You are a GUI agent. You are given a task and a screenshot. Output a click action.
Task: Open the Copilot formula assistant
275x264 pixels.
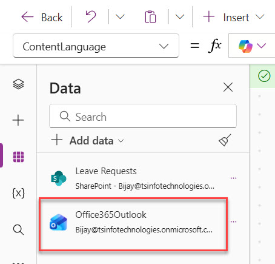coord(245,46)
